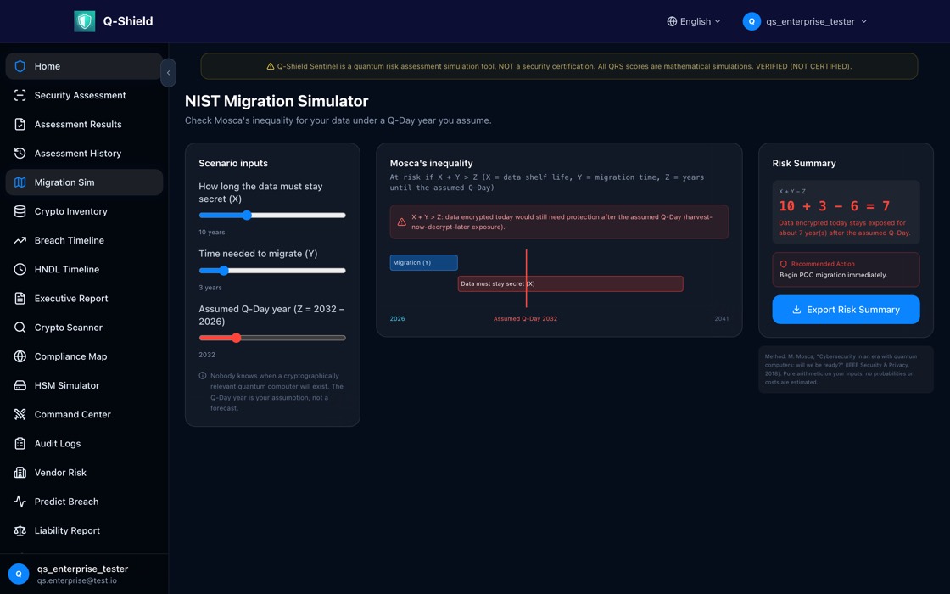Click the Assessment Results document icon

[20, 124]
